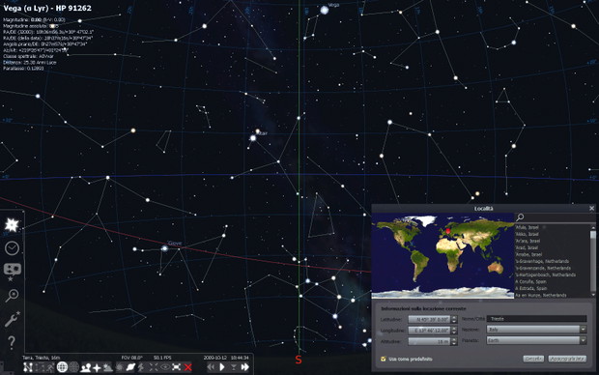
Task: Toggle cardinal points star icon
Action: 97,367
